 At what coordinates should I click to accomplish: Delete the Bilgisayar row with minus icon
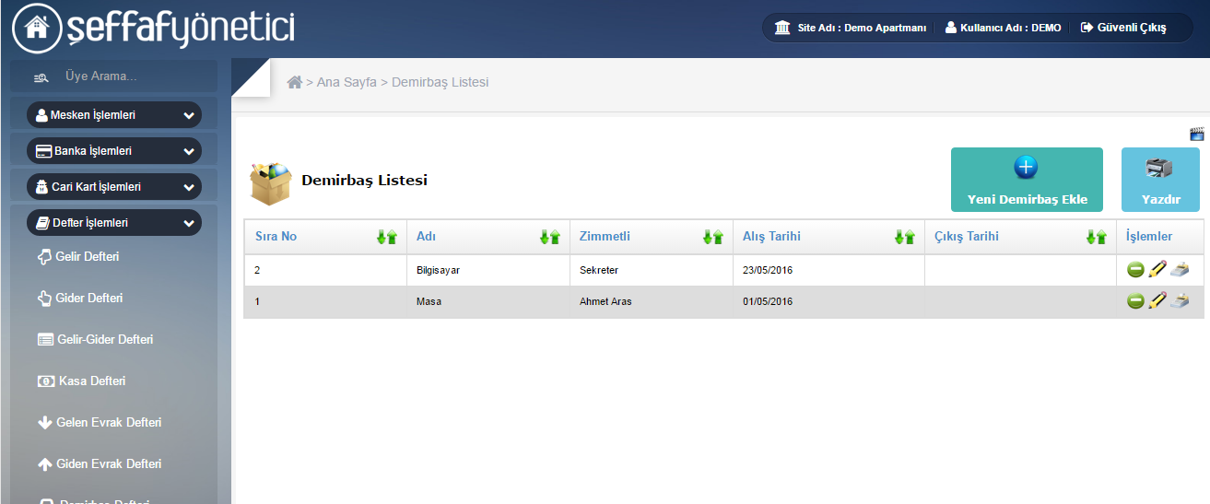click(1135, 270)
